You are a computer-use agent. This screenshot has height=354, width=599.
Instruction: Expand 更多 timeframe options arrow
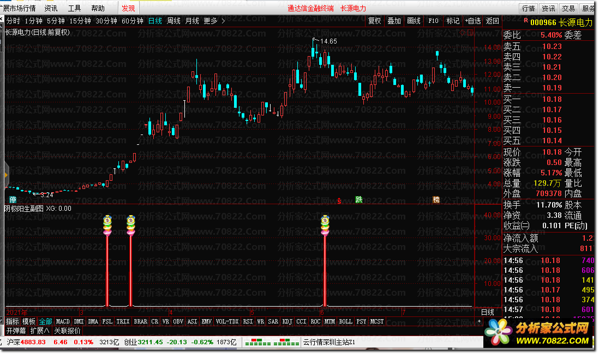coord(223,21)
